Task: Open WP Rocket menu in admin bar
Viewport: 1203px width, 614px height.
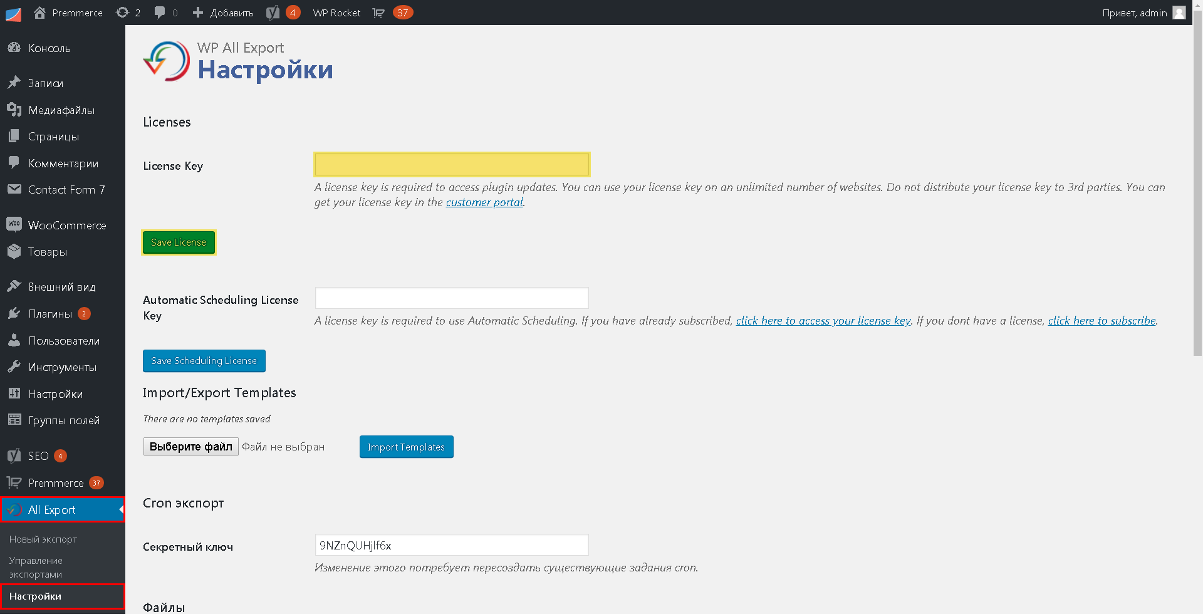Action: point(336,13)
